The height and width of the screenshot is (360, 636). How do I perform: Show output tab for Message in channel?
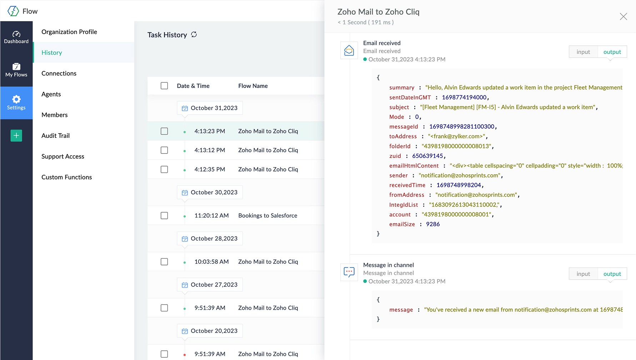click(x=612, y=274)
